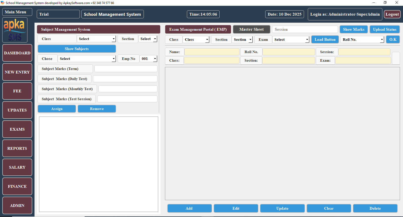Expand the Subject Management Section dropdown

148,39
